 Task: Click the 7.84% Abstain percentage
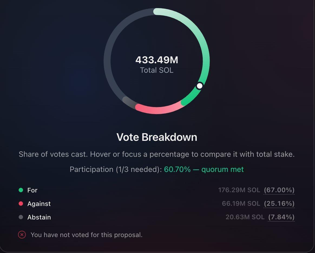click(281, 217)
